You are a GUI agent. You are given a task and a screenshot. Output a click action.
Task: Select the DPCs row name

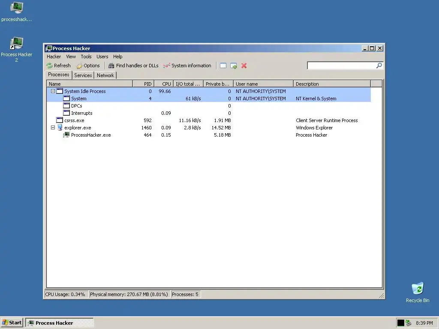point(76,106)
